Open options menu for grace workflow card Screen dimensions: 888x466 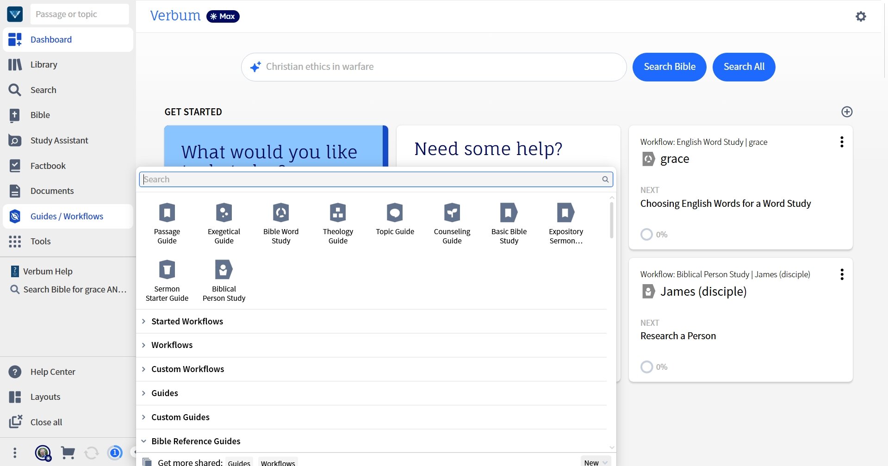[842, 142]
